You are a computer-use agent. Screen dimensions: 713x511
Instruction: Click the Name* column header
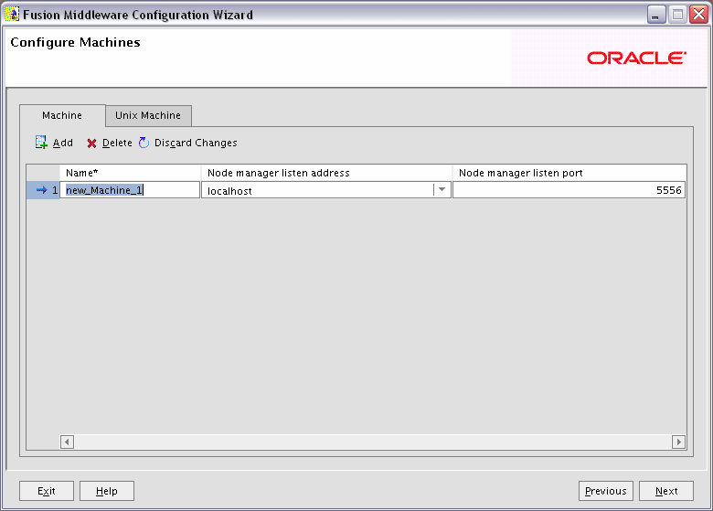tap(130, 173)
